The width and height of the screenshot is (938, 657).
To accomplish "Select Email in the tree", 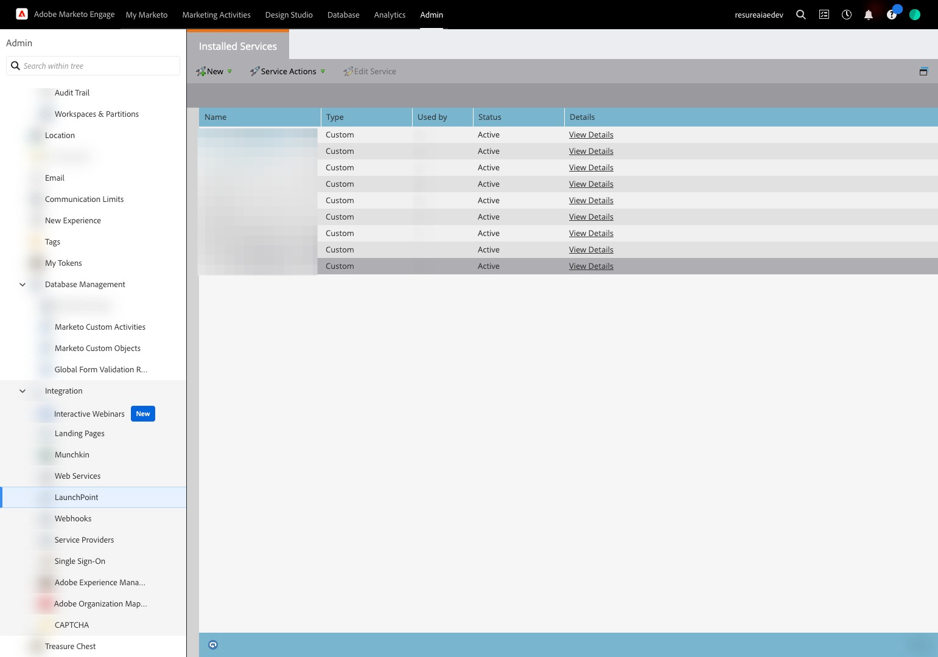I will click(55, 178).
